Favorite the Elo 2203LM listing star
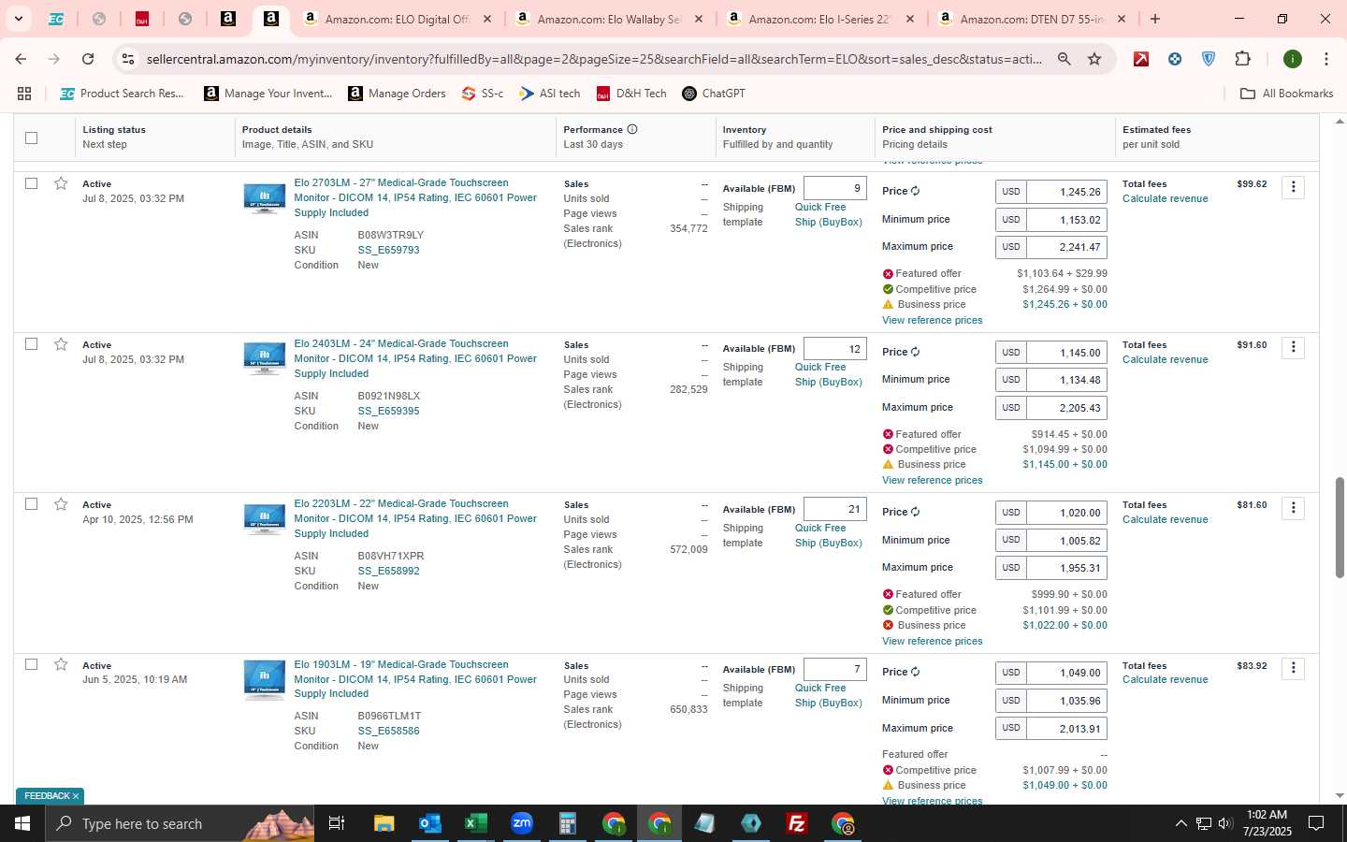This screenshot has height=842, width=1347. [x=61, y=504]
